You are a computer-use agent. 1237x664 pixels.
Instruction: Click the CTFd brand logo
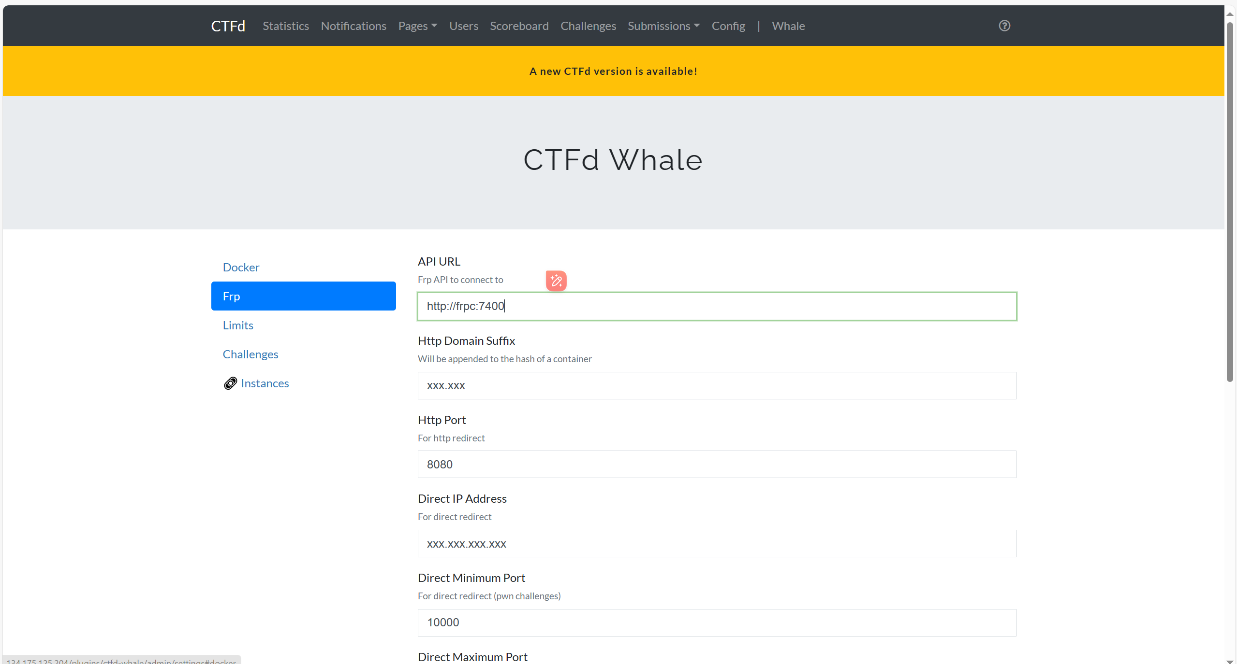228,26
